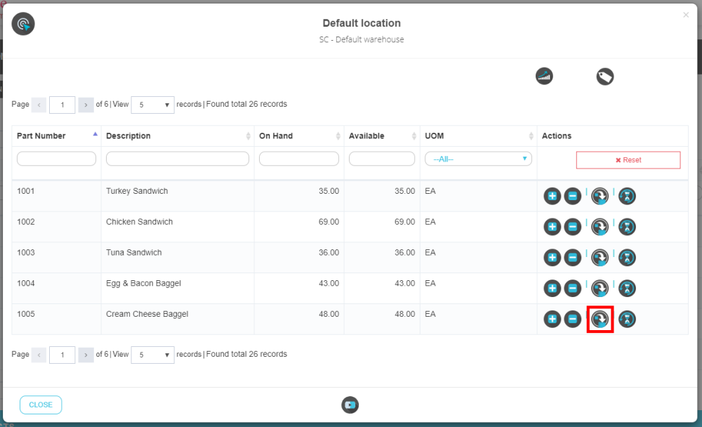Go to next page using top pager arrow
Screen dimensions: 702x427
point(86,105)
